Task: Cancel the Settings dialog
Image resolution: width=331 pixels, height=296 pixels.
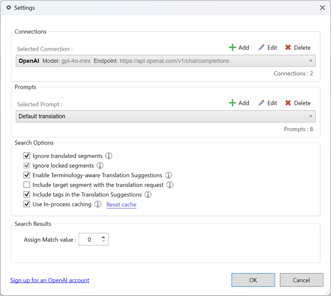Action: click(301, 280)
